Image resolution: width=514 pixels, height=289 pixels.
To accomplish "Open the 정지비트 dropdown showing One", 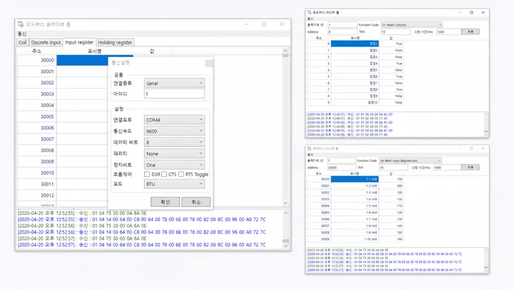I will pos(174,165).
